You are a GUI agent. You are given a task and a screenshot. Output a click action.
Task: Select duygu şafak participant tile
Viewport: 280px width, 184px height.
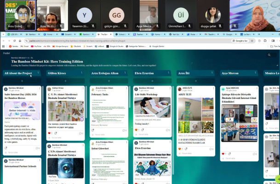tap(213, 15)
